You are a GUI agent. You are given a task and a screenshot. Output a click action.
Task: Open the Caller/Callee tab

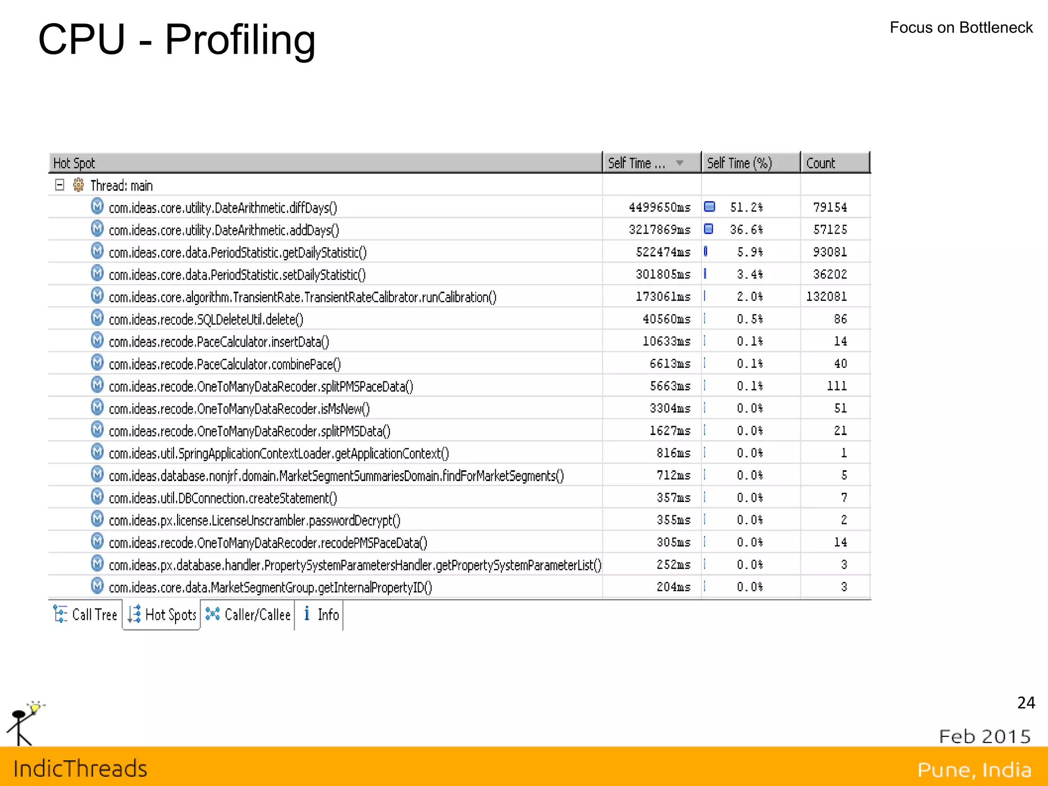(248, 615)
